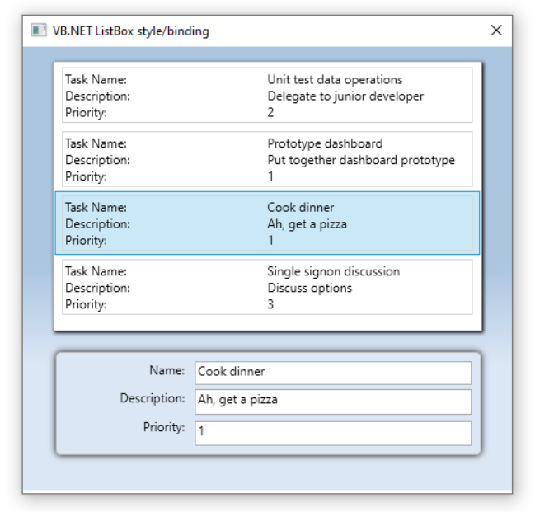This screenshot has width=535, height=512.
Task: Click 'Put together dashboard prototype' description
Action: click(x=361, y=161)
